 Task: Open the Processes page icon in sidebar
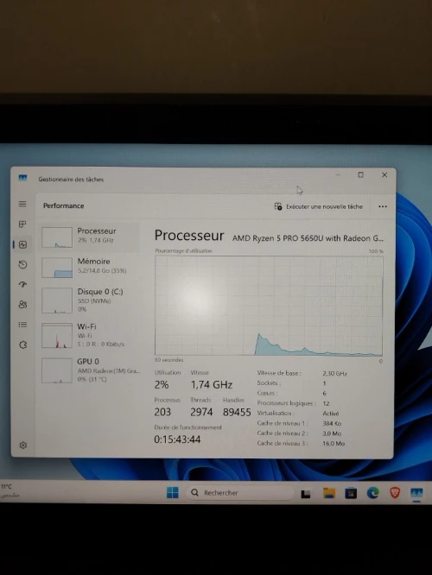[22, 224]
